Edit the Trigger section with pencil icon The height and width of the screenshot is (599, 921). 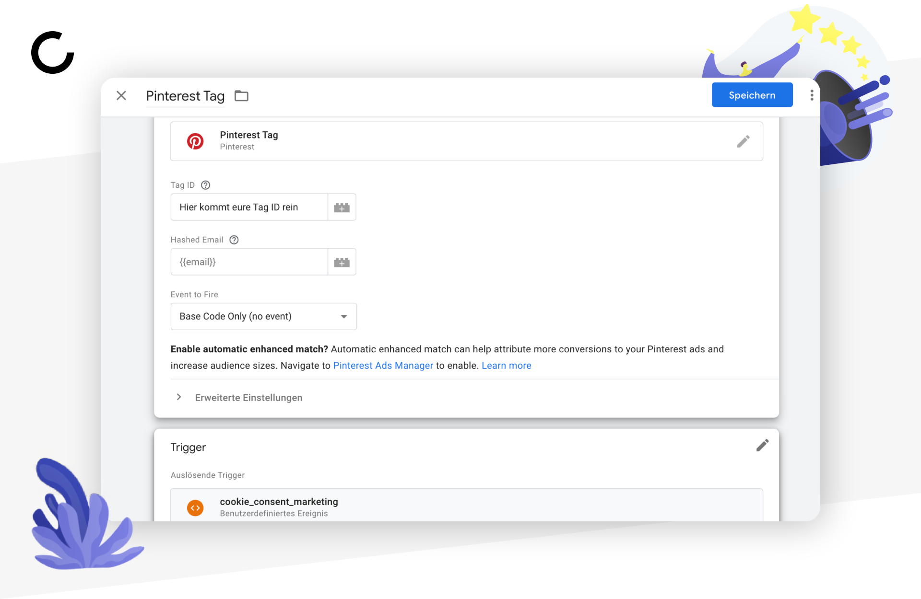(x=762, y=446)
